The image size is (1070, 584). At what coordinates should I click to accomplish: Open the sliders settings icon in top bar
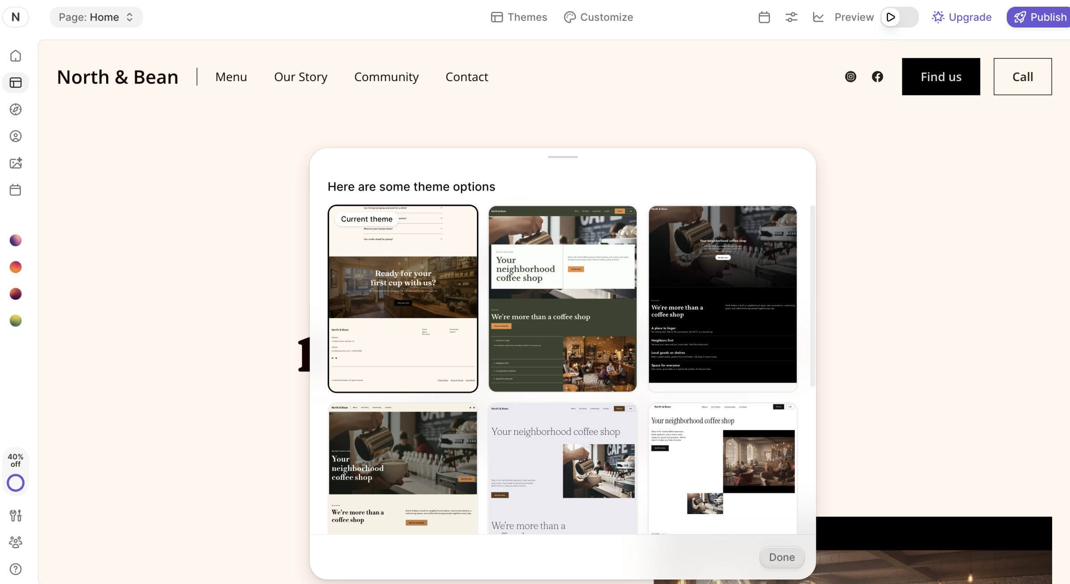point(791,17)
